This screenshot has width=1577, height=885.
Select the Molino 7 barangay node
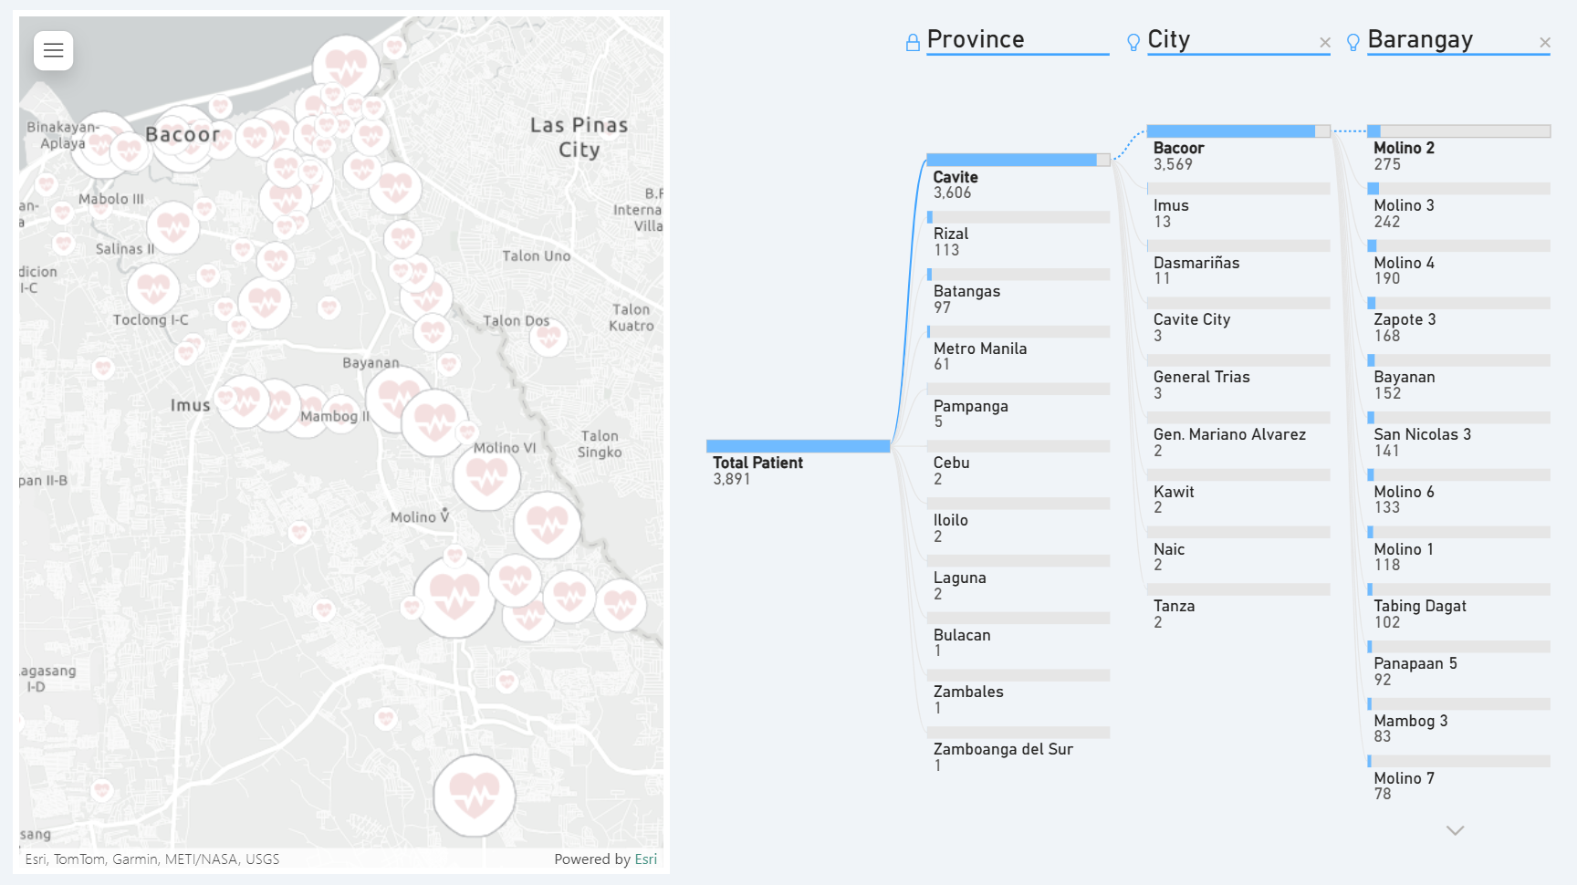[1458, 779]
